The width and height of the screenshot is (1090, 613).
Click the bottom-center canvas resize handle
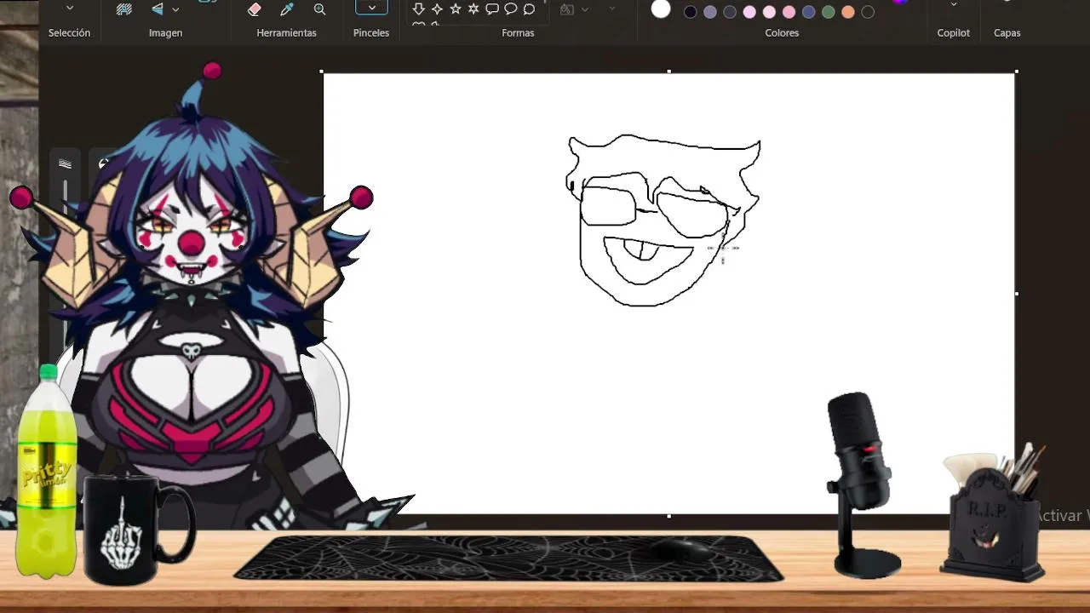coord(668,516)
